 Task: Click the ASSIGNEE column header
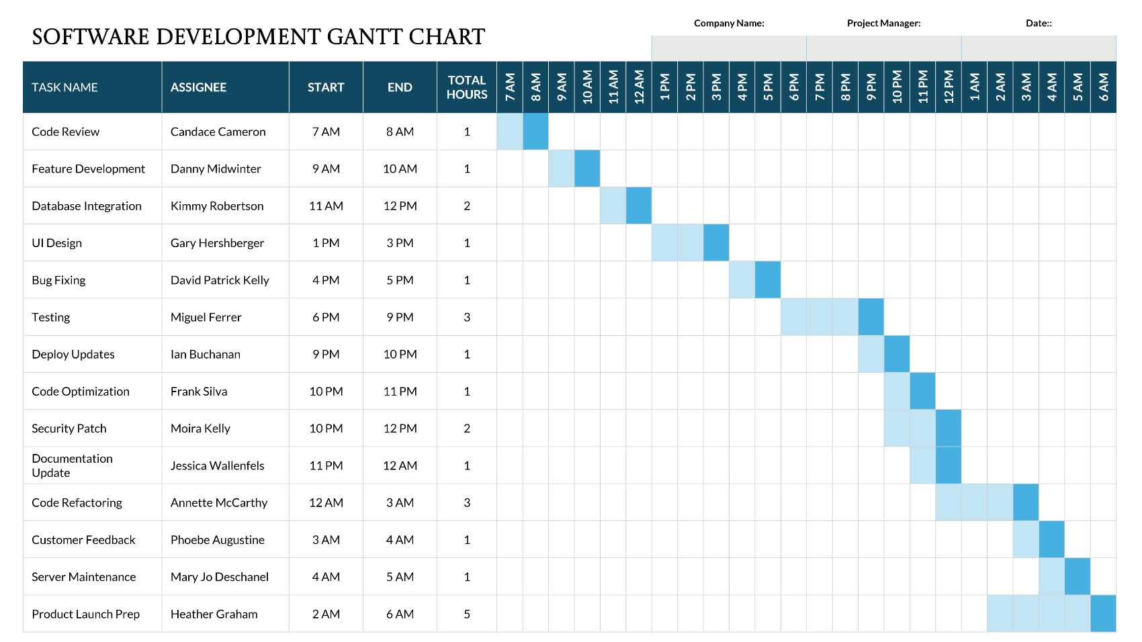[199, 87]
